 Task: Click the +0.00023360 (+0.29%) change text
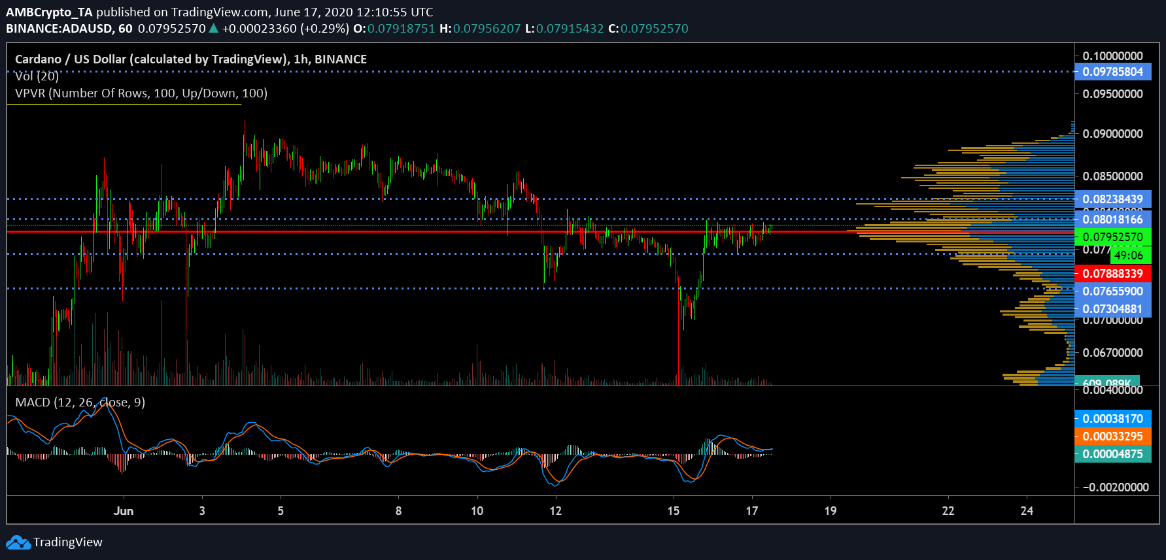point(286,28)
